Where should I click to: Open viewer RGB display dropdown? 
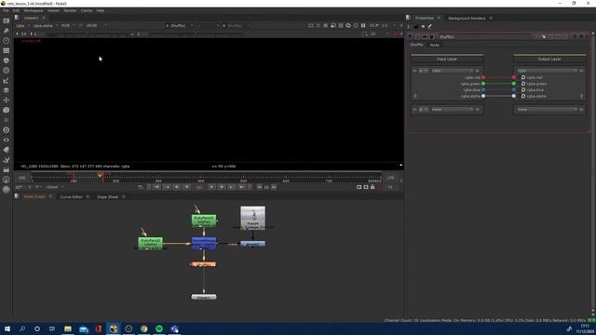pyautogui.click(x=68, y=25)
